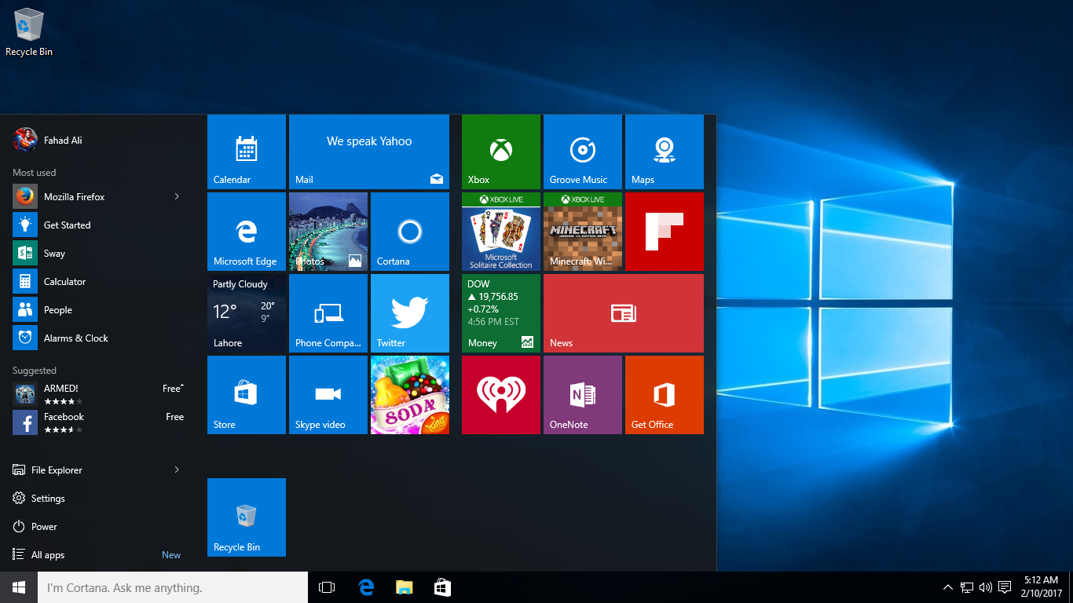Open the iHeartRadio tile
The height and width of the screenshot is (603, 1073).
[x=501, y=395]
